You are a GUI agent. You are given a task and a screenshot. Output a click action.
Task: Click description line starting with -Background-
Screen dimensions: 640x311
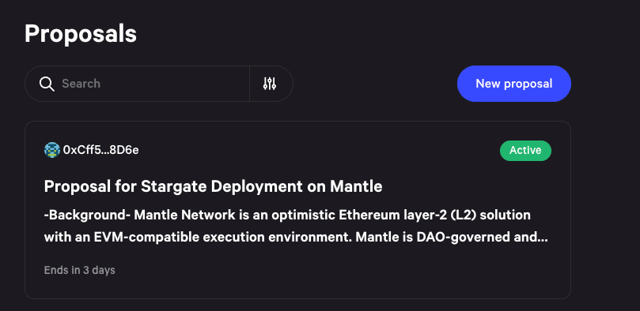click(287, 215)
